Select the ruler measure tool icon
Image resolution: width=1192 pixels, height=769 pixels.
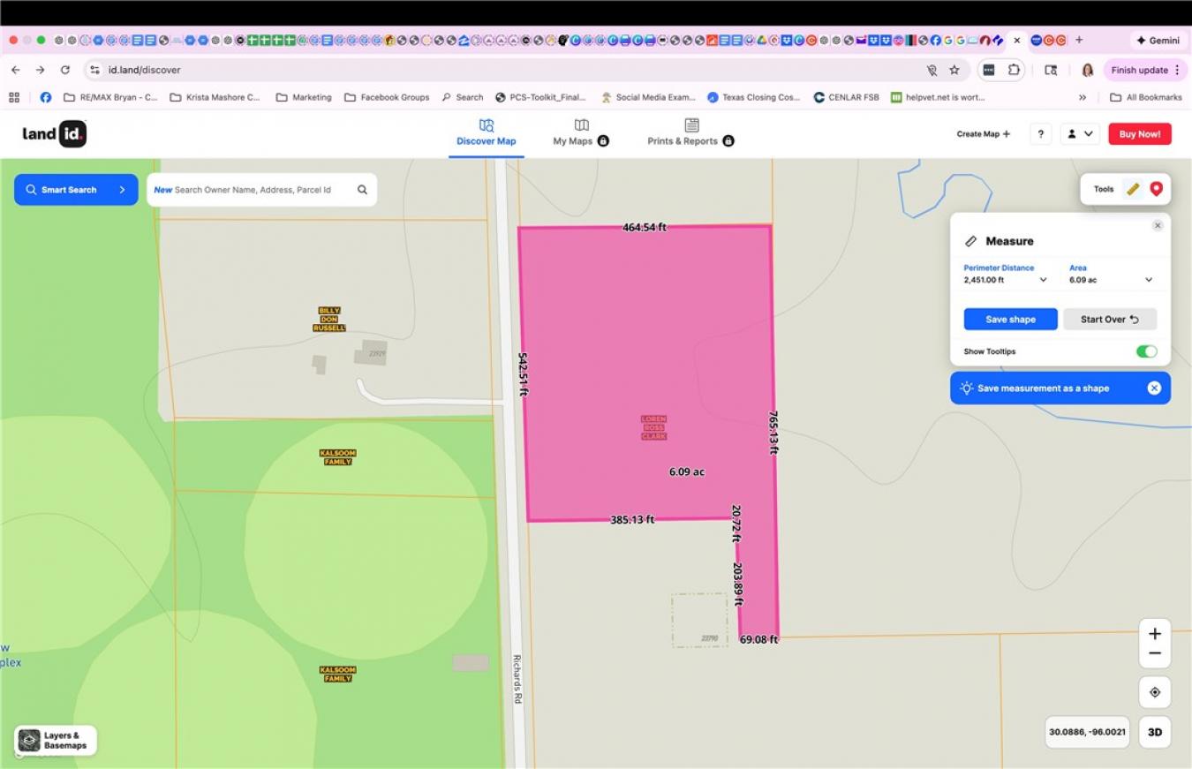click(1133, 189)
